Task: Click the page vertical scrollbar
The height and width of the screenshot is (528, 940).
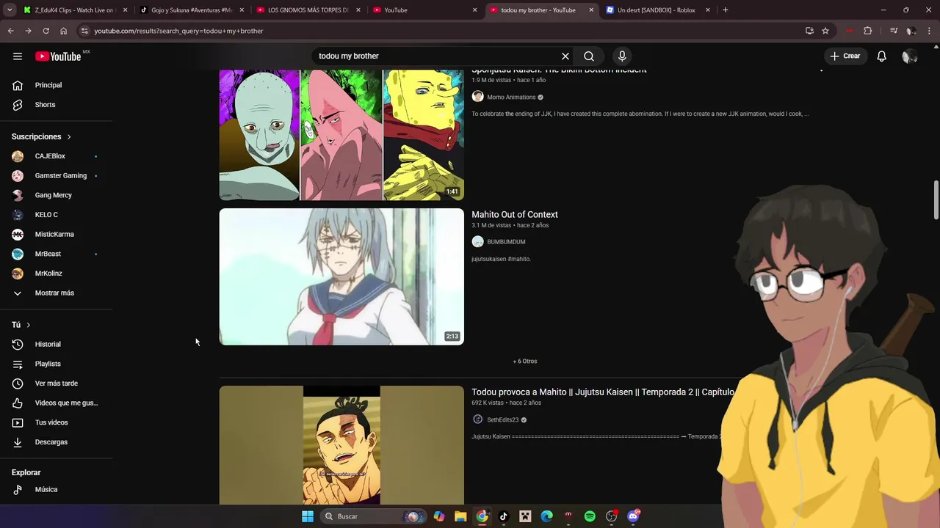Action: [x=936, y=200]
